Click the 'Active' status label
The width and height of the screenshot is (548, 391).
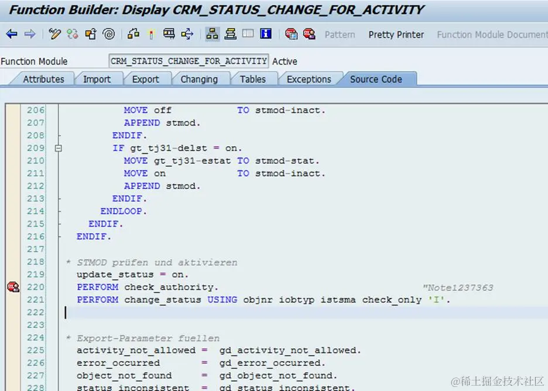pos(285,61)
